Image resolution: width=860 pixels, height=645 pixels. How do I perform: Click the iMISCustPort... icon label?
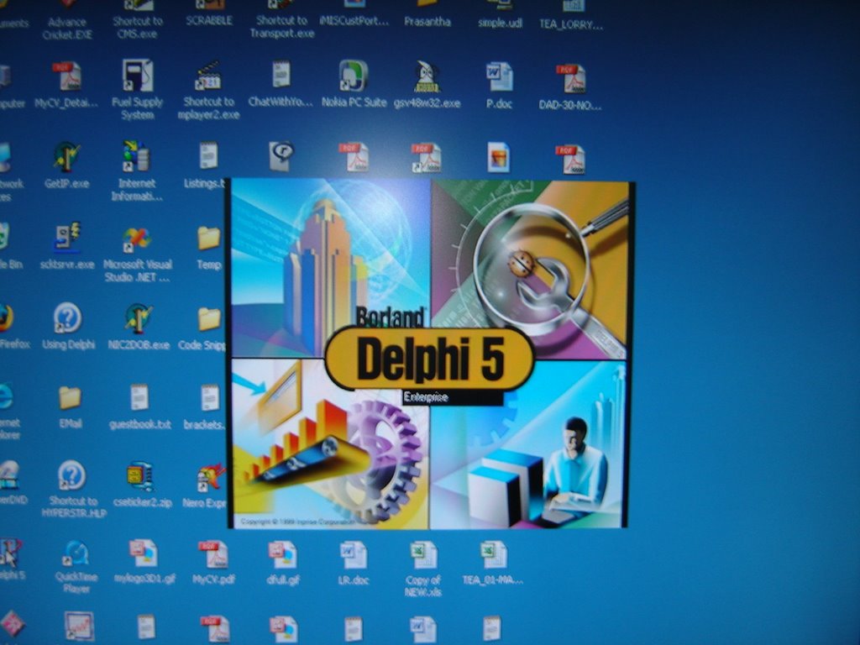(354, 21)
